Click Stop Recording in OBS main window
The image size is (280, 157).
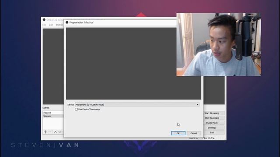tap(212, 118)
